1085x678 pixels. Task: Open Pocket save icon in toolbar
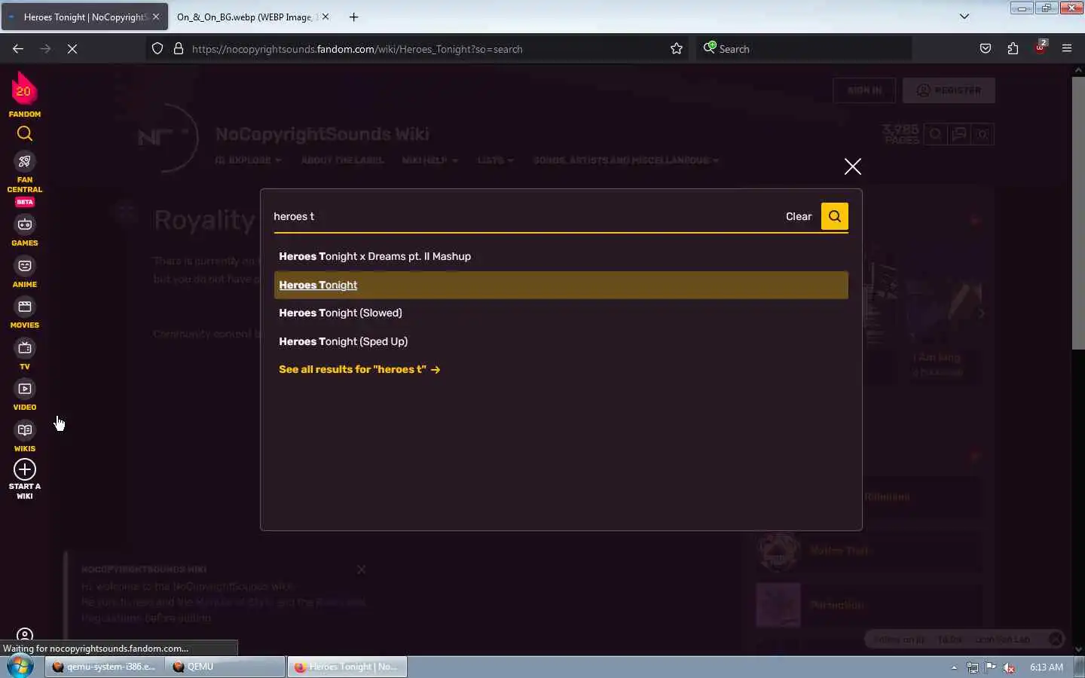(x=986, y=48)
